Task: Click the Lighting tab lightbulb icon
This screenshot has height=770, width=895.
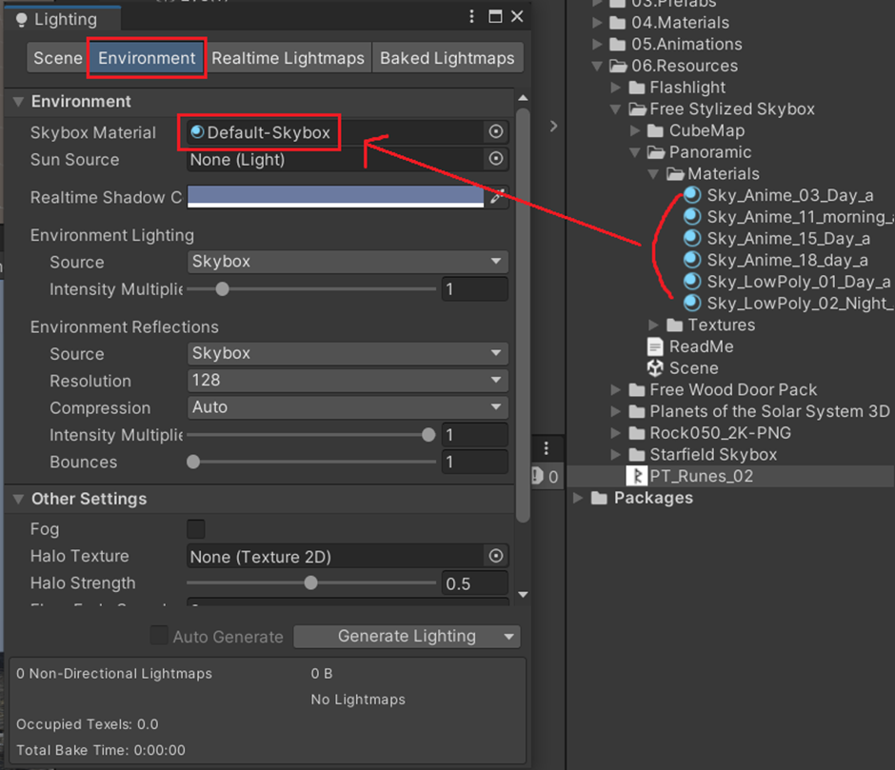Action: [x=21, y=20]
